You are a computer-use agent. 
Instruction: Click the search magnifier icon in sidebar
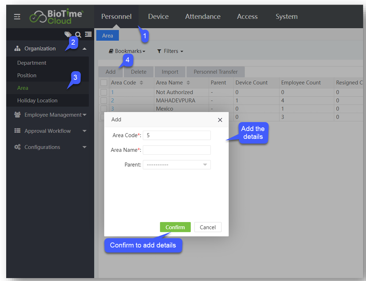78,35
